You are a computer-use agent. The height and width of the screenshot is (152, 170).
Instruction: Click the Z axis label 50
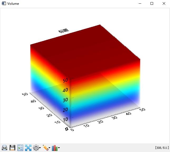pyautogui.click(x=65, y=80)
